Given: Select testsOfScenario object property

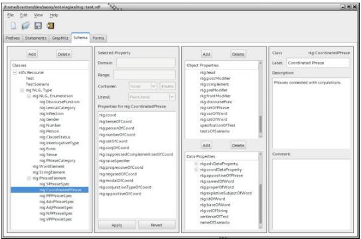Looking at the screenshot, I should click(215, 131).
